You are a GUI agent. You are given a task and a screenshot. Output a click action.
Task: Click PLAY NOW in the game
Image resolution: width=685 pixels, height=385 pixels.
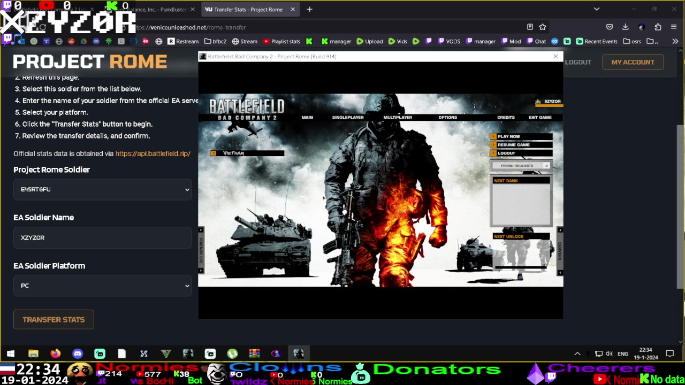click(x=521, y=136)
